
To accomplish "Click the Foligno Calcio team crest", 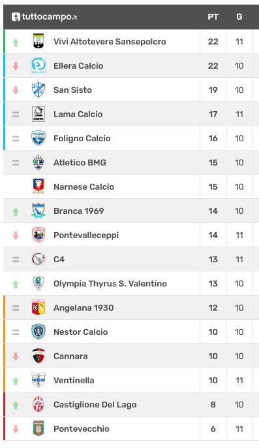I will 38,138.
